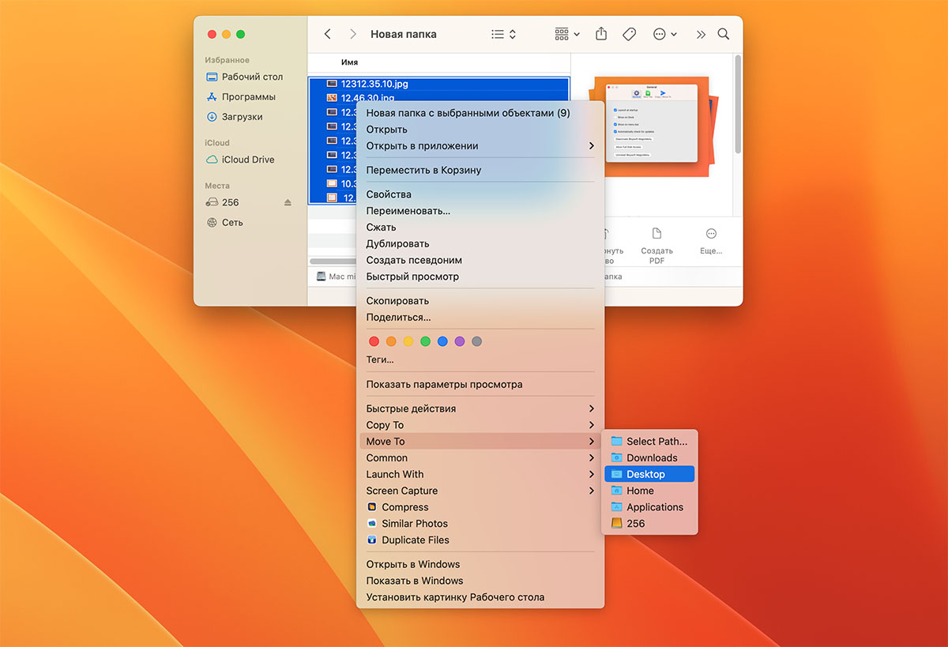Choose Applications folder in Move To submenu

click(654, 507)
